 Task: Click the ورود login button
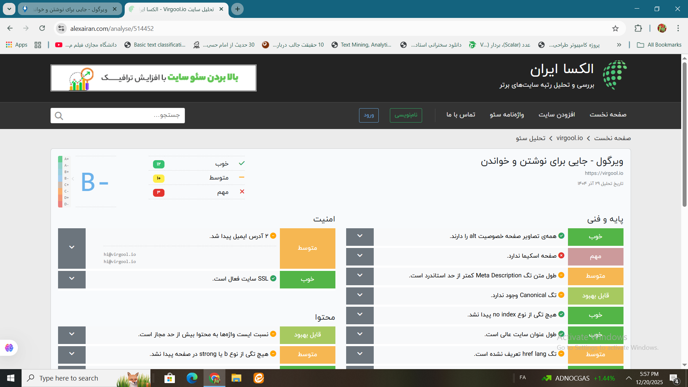point(369,115)
